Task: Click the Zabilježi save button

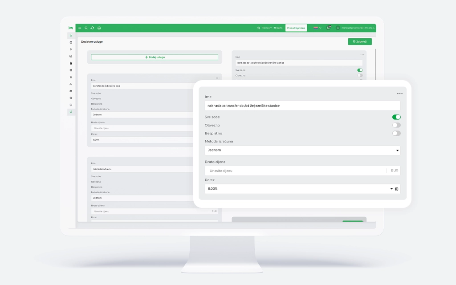Action: (359, 41)
